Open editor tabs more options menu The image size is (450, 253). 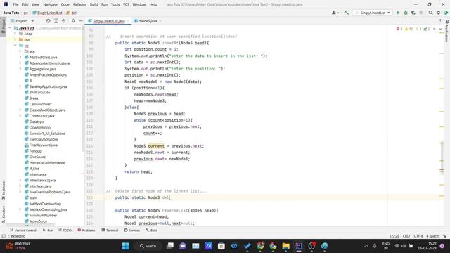coord(440,21)
